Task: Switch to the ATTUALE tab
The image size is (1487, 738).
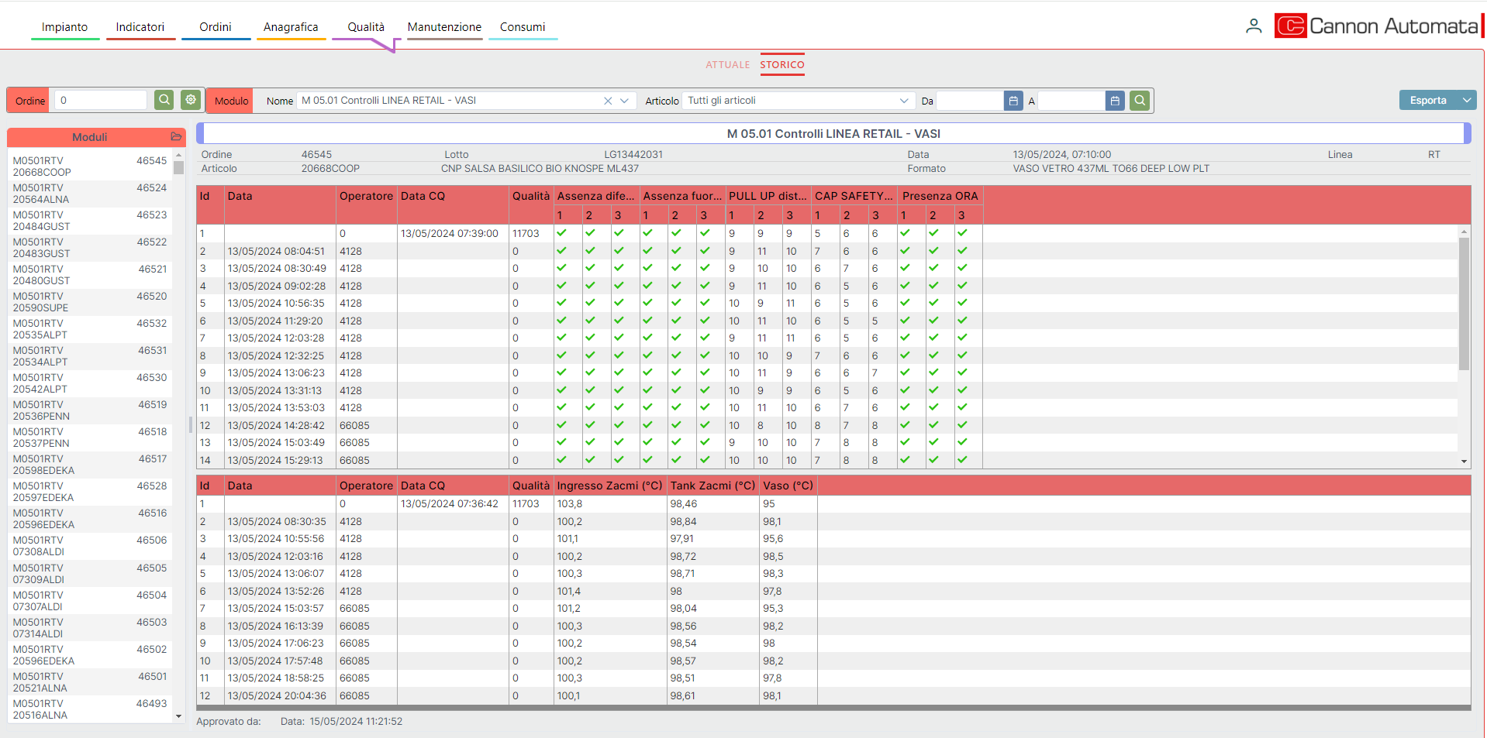Action: (x=727, y=65)
